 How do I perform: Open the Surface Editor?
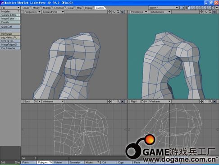10,15
